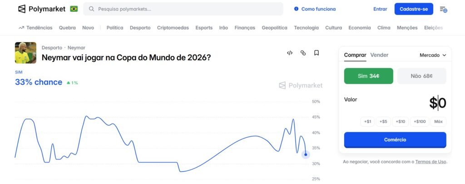The width and height of the screenshot is (465, 184).
Task: Add +$10 to the value
Action: tap(400, 121)
